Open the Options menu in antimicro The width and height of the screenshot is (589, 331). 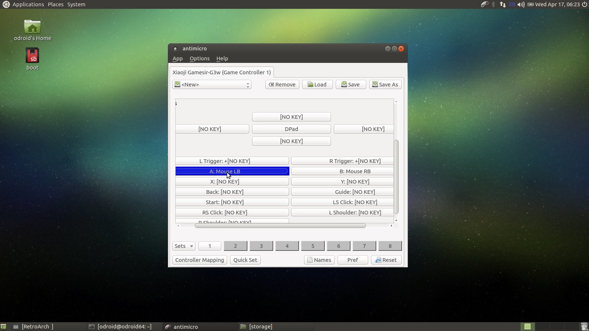point(200,58)
